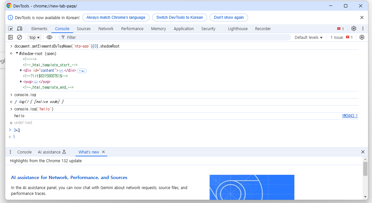The width and height of the screenshot is (372, 203).
Task: Close the What's new drawer tab
Action: tap(103, 152)
